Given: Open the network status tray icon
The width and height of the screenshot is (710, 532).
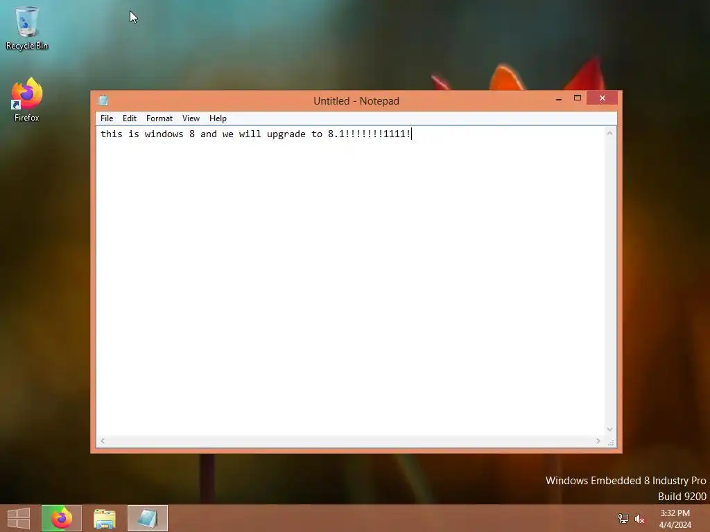Looking at the screenshot, I should pos(623,519).
